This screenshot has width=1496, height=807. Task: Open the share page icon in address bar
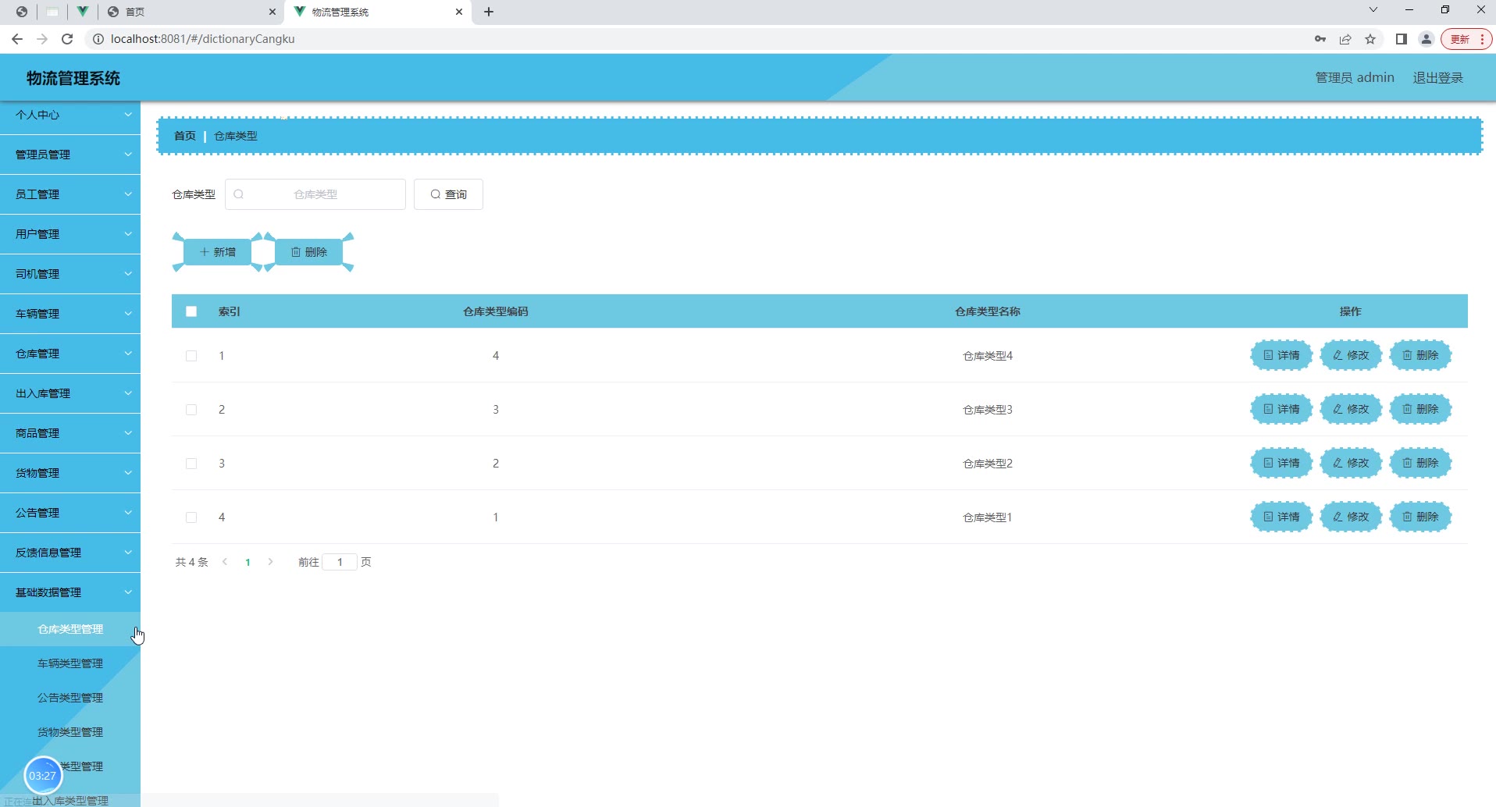coord(1345,39)
